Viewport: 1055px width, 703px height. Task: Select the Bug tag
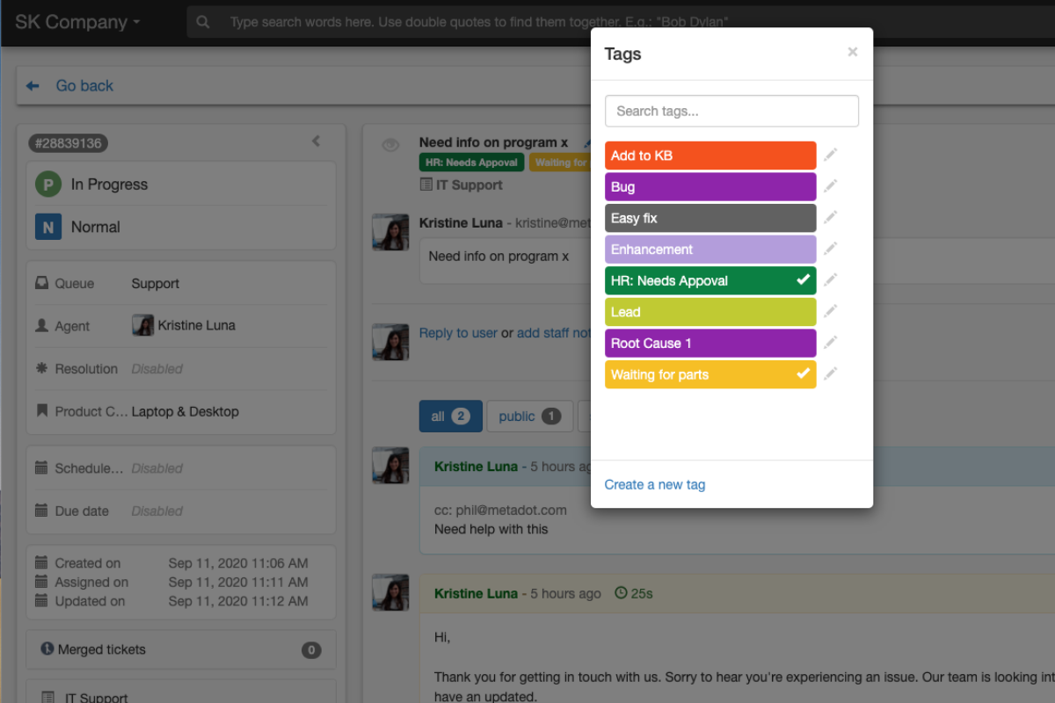pos(710,186)
